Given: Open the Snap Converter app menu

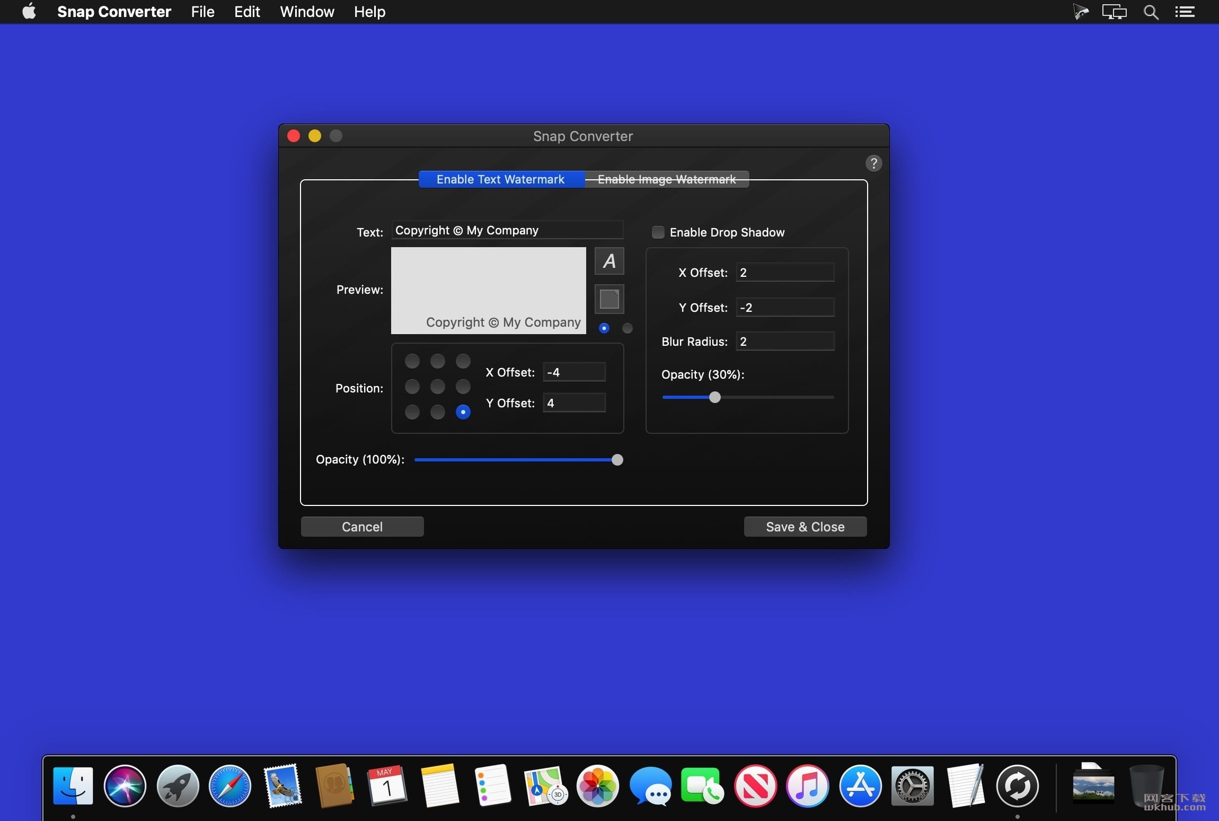Looking at the screenshot, I should pyautogui.click(x=114, y=12).
